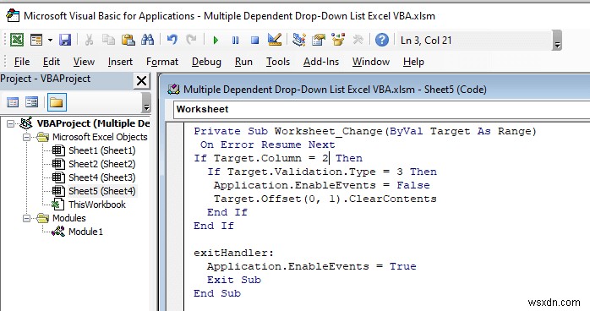Click 'Private Sub Worksheet_Change' declaration line
Viewport: 590px width, 311px height.
[x=365, y=131]
